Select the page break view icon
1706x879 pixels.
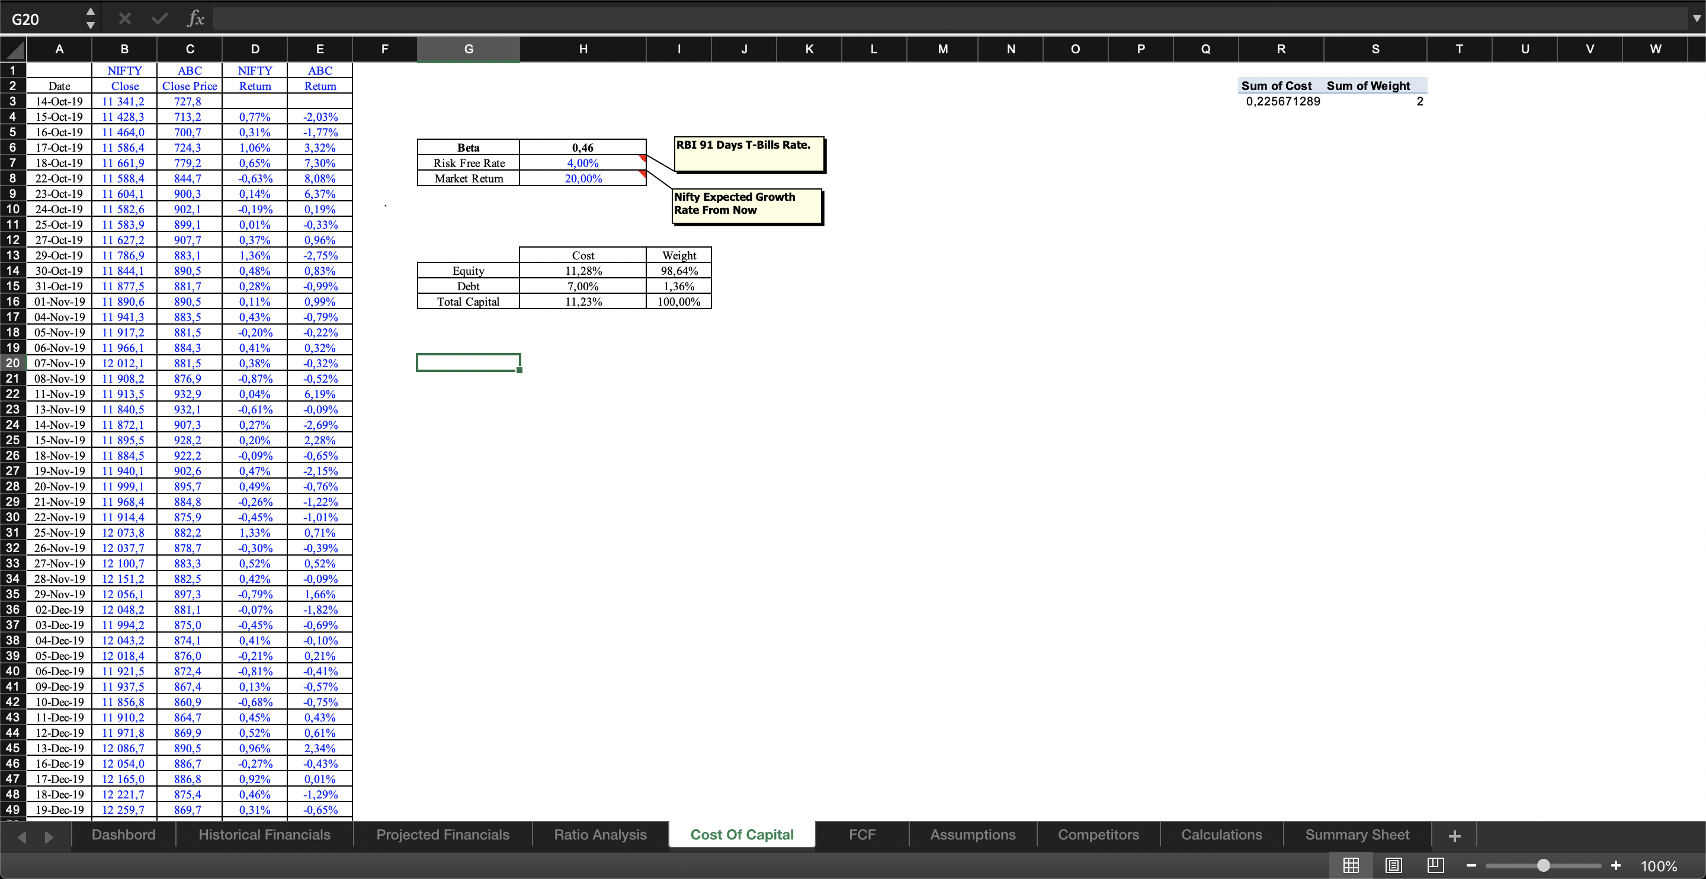[x=1435, y=865]
